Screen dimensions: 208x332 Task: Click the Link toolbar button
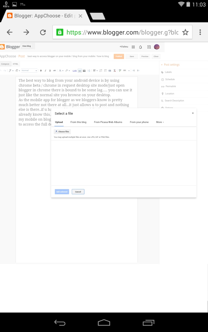coord(75,71)
